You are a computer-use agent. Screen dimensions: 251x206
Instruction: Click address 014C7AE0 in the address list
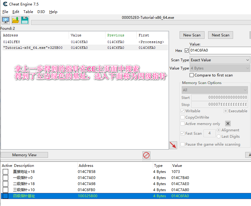[x=87, y=178]
